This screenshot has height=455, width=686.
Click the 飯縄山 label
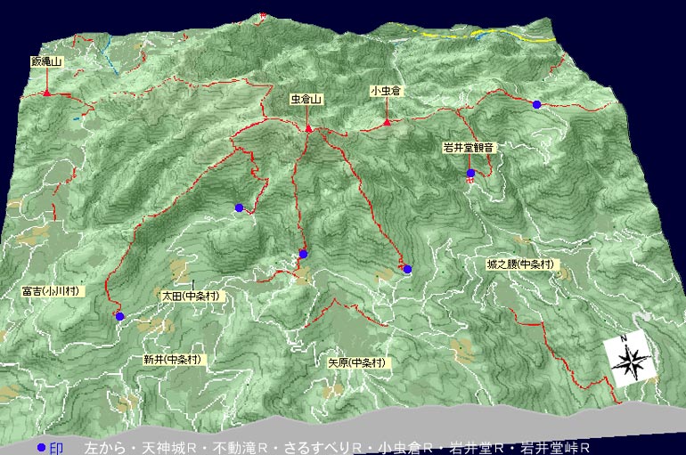[46, 62]
